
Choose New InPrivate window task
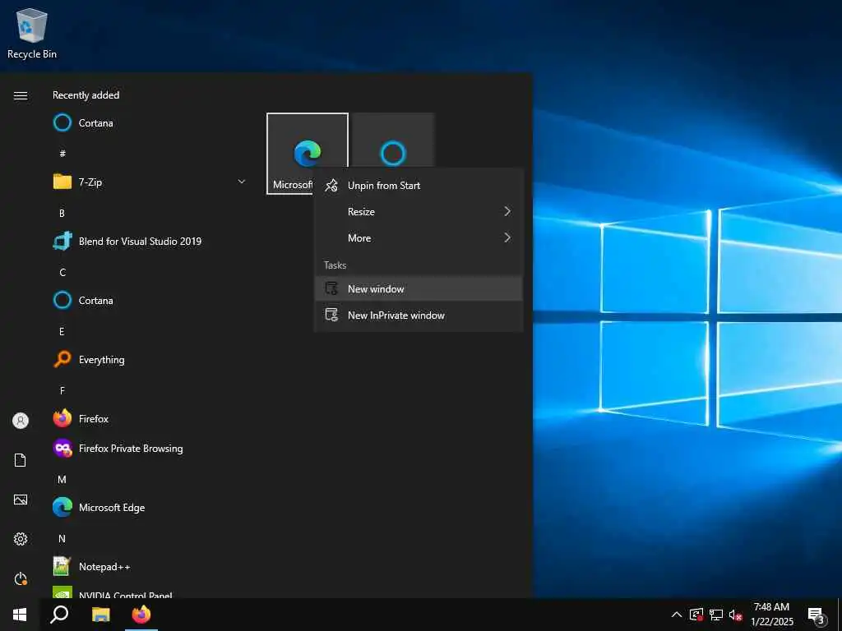[419, 315]
